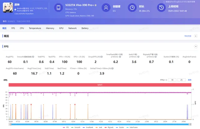Toggle InterFrame series in chart legend
The height and width of the screenshot is (129, 200).
132,127
